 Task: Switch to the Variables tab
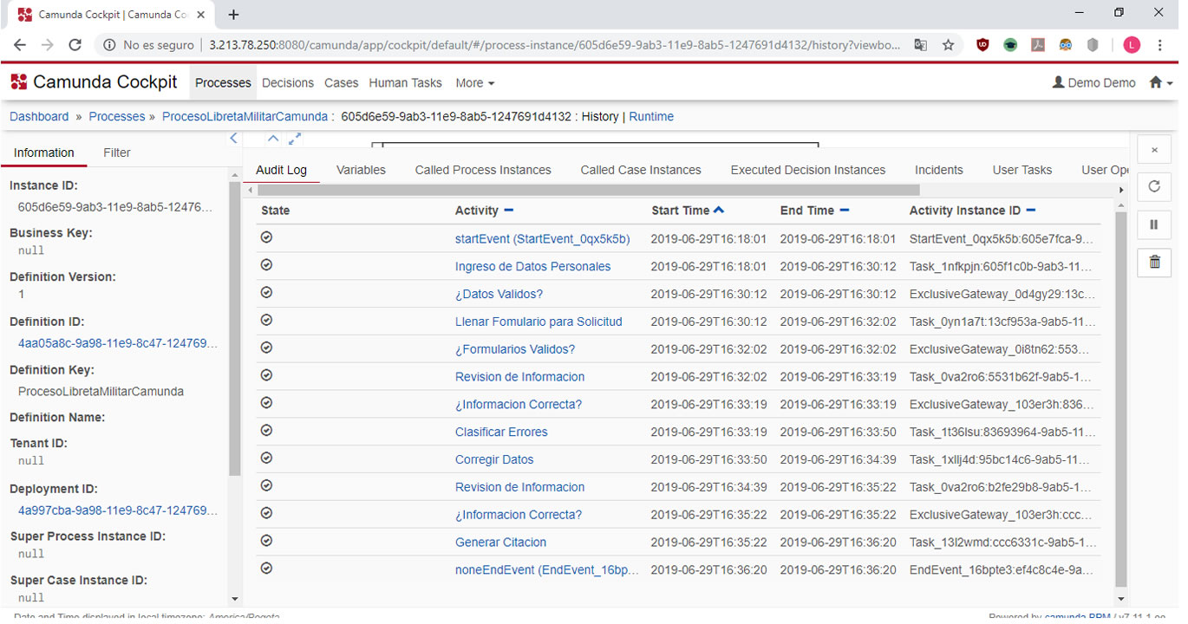[361, 170]
